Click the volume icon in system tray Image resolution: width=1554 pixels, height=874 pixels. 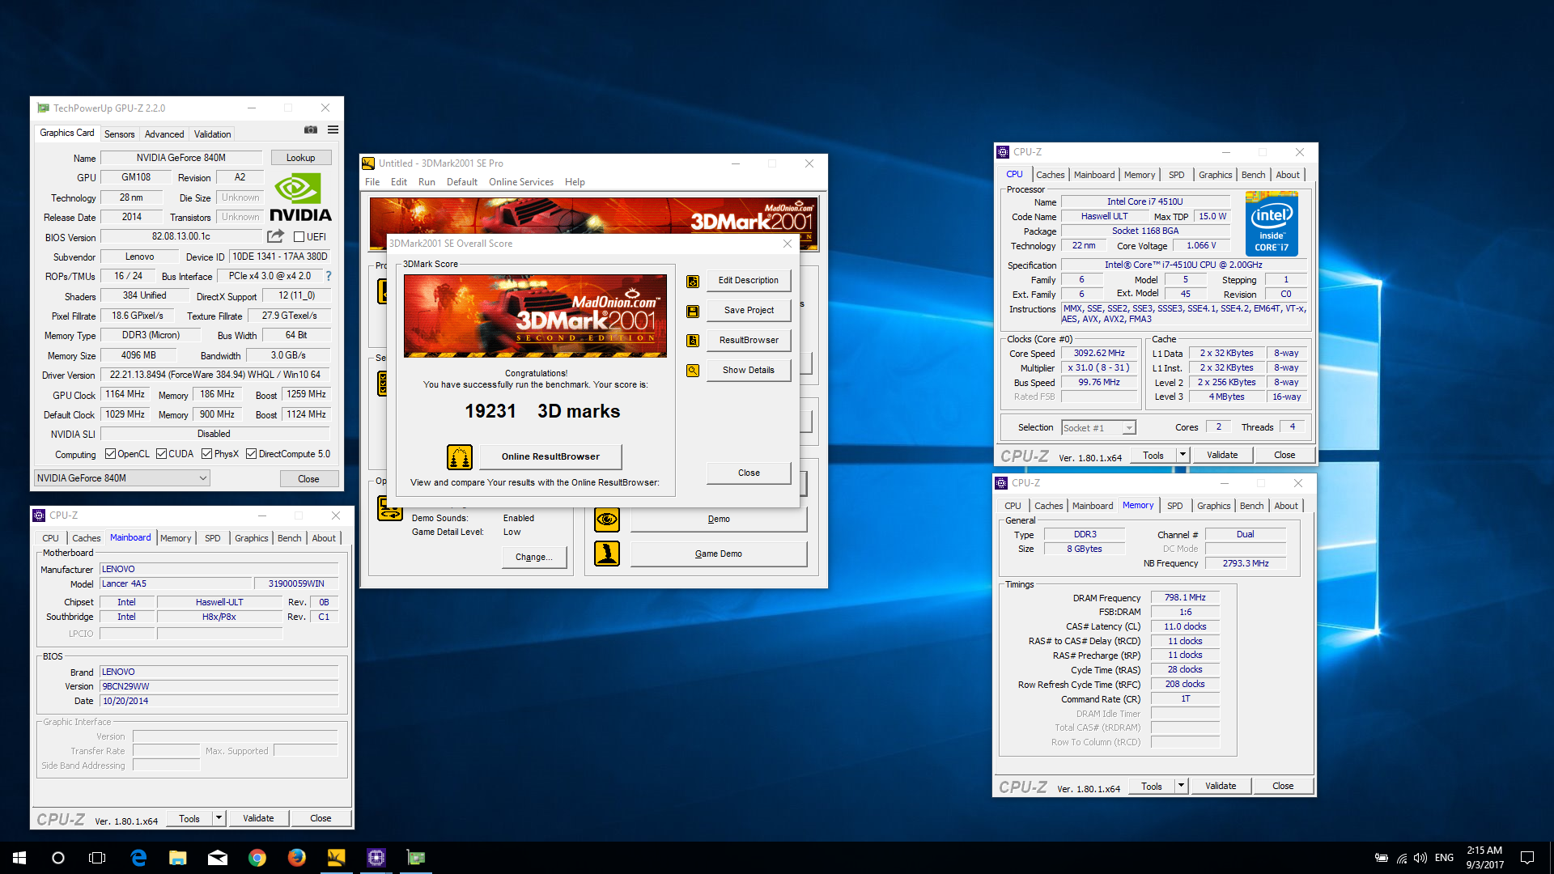pos(1420,858)
